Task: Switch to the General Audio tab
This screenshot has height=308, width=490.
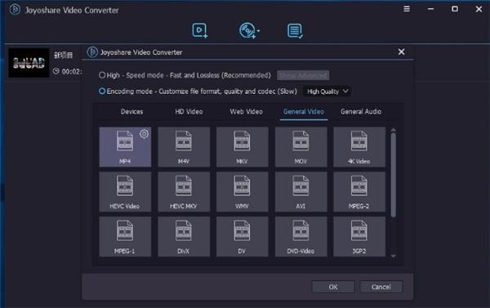Action: coord(361,112)
